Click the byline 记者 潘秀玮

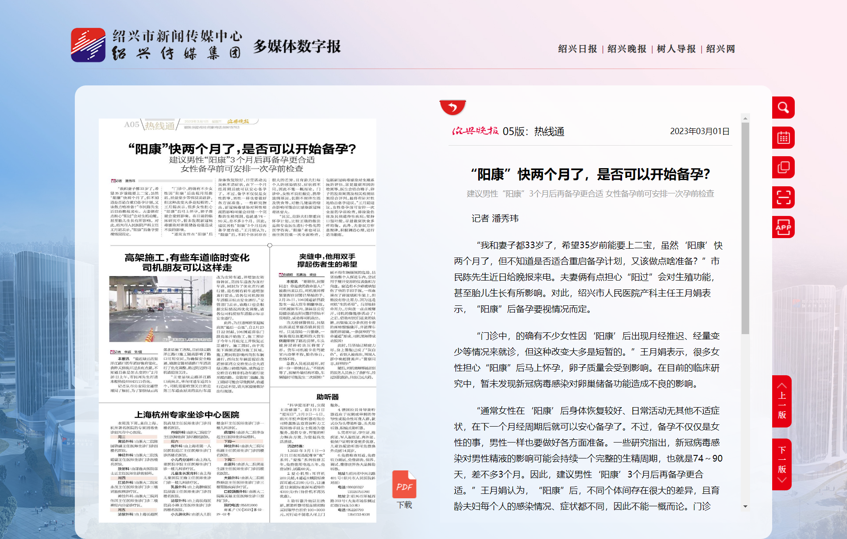495,218
